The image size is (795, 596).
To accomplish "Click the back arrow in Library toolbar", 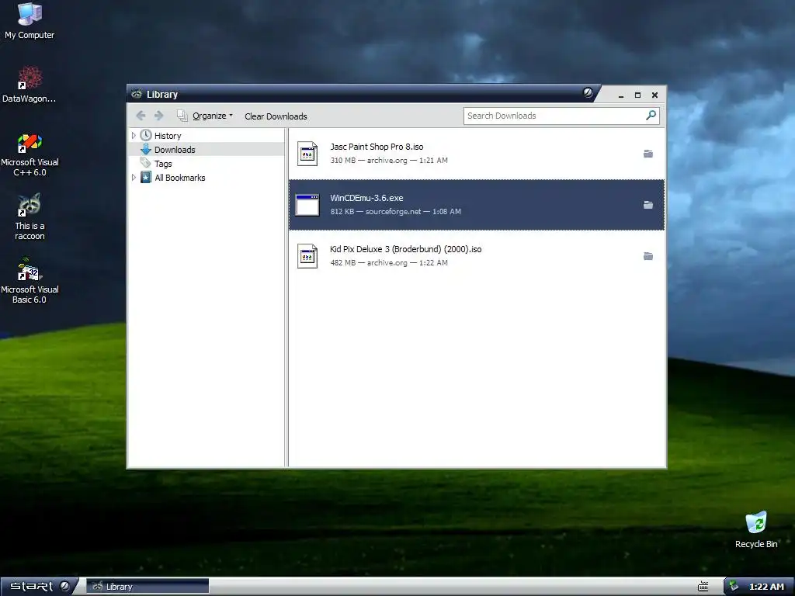I will (x=141, y=116).
